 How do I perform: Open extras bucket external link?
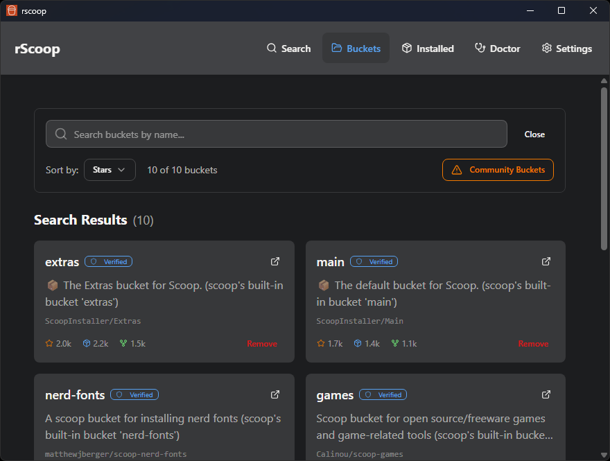point(275,261)
